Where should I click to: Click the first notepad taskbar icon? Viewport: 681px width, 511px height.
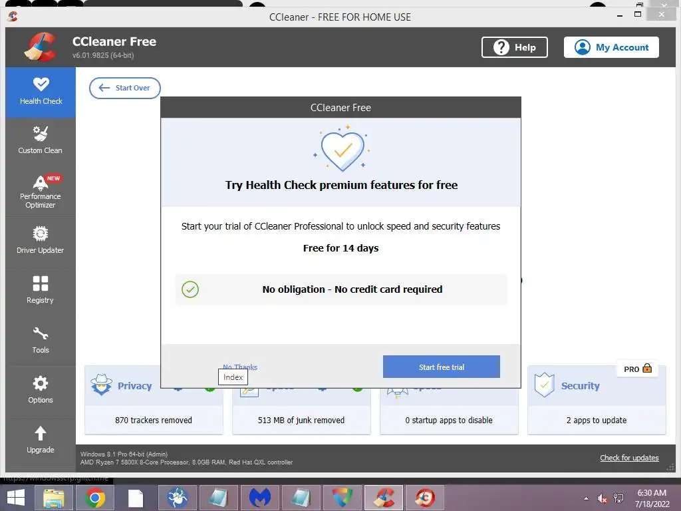coord(218,498)
